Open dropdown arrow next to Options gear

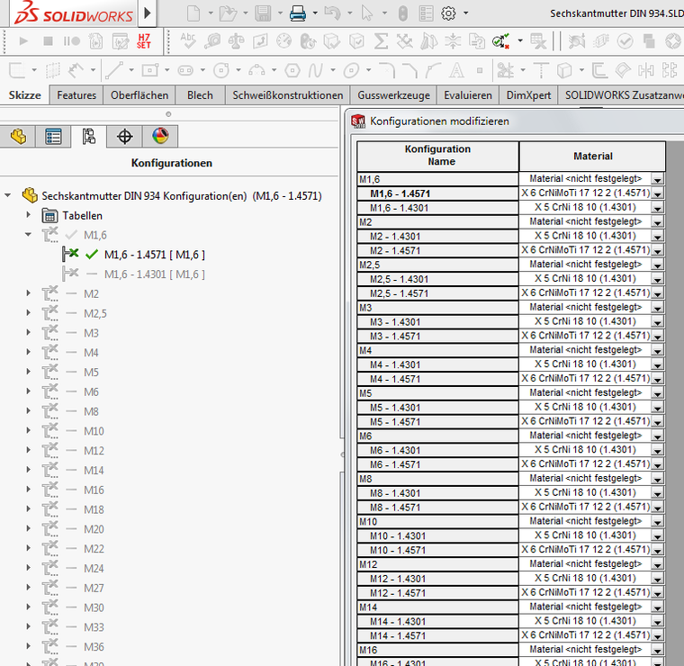point(466,13)
